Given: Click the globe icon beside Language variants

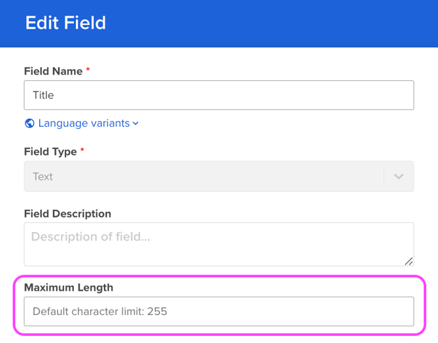Looking at the screenshot, I should [x=29, y=123].
